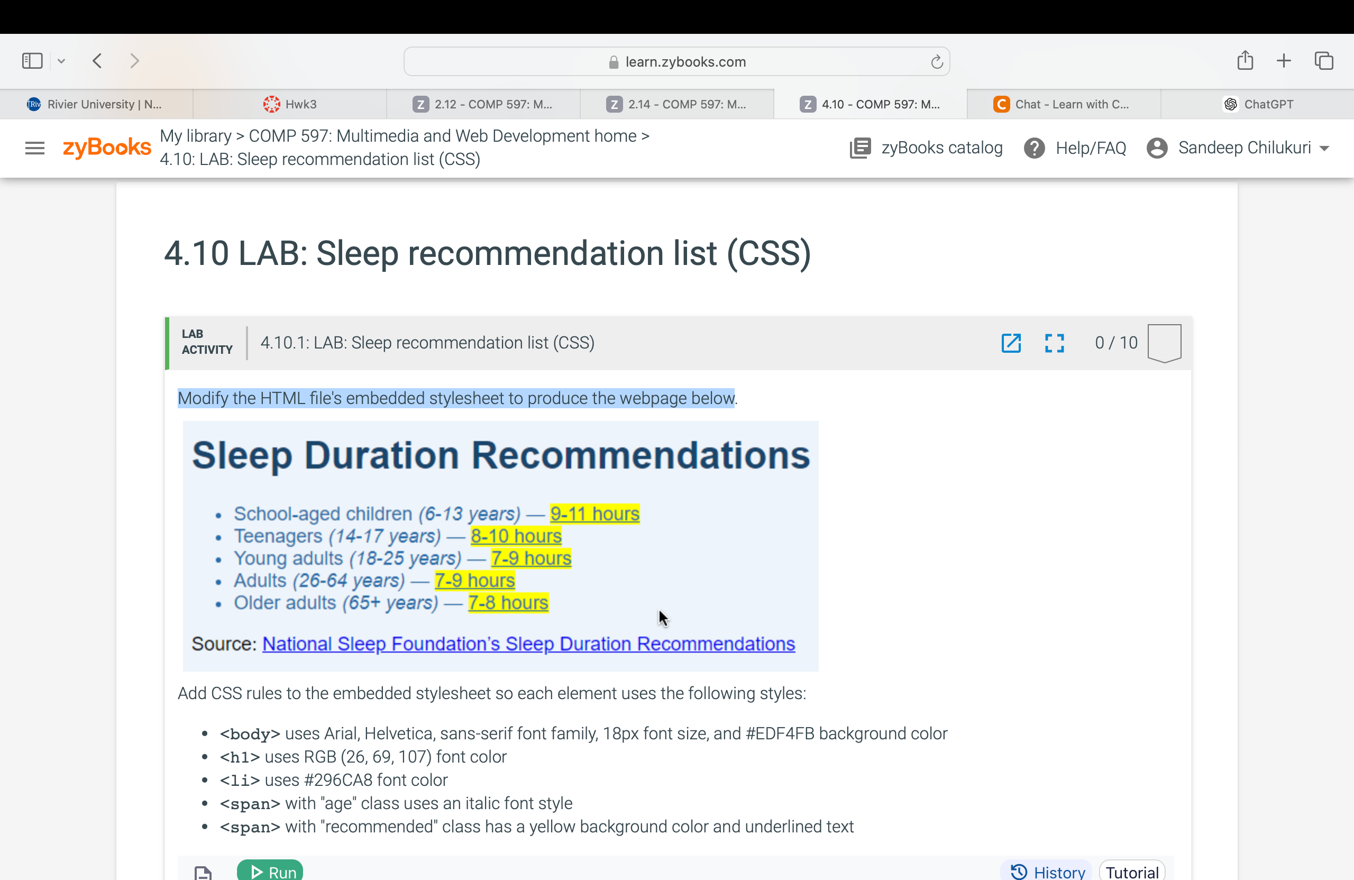Open the navigation hamburger menu
The height and width of the screenshot is (880, 1354).
pos(34,148)
